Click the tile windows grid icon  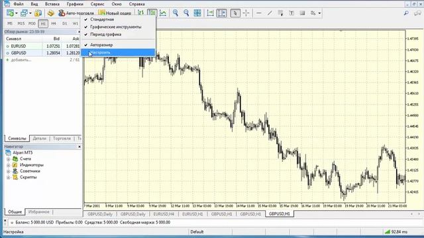click(x=197, y=13)
